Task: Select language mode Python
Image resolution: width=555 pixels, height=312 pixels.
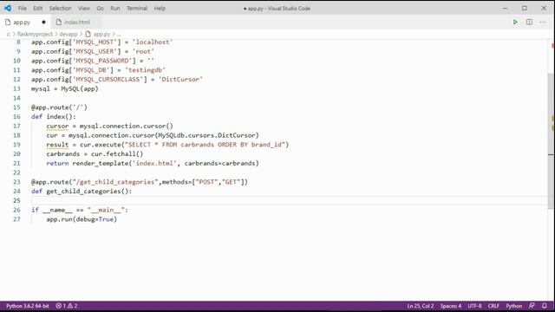Action: click(514, 306)
